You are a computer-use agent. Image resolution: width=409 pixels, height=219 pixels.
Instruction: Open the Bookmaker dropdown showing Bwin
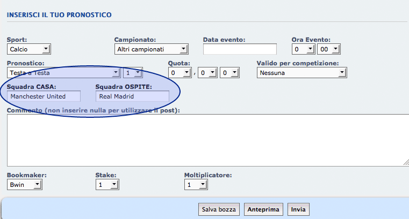[x=25, y=184]
